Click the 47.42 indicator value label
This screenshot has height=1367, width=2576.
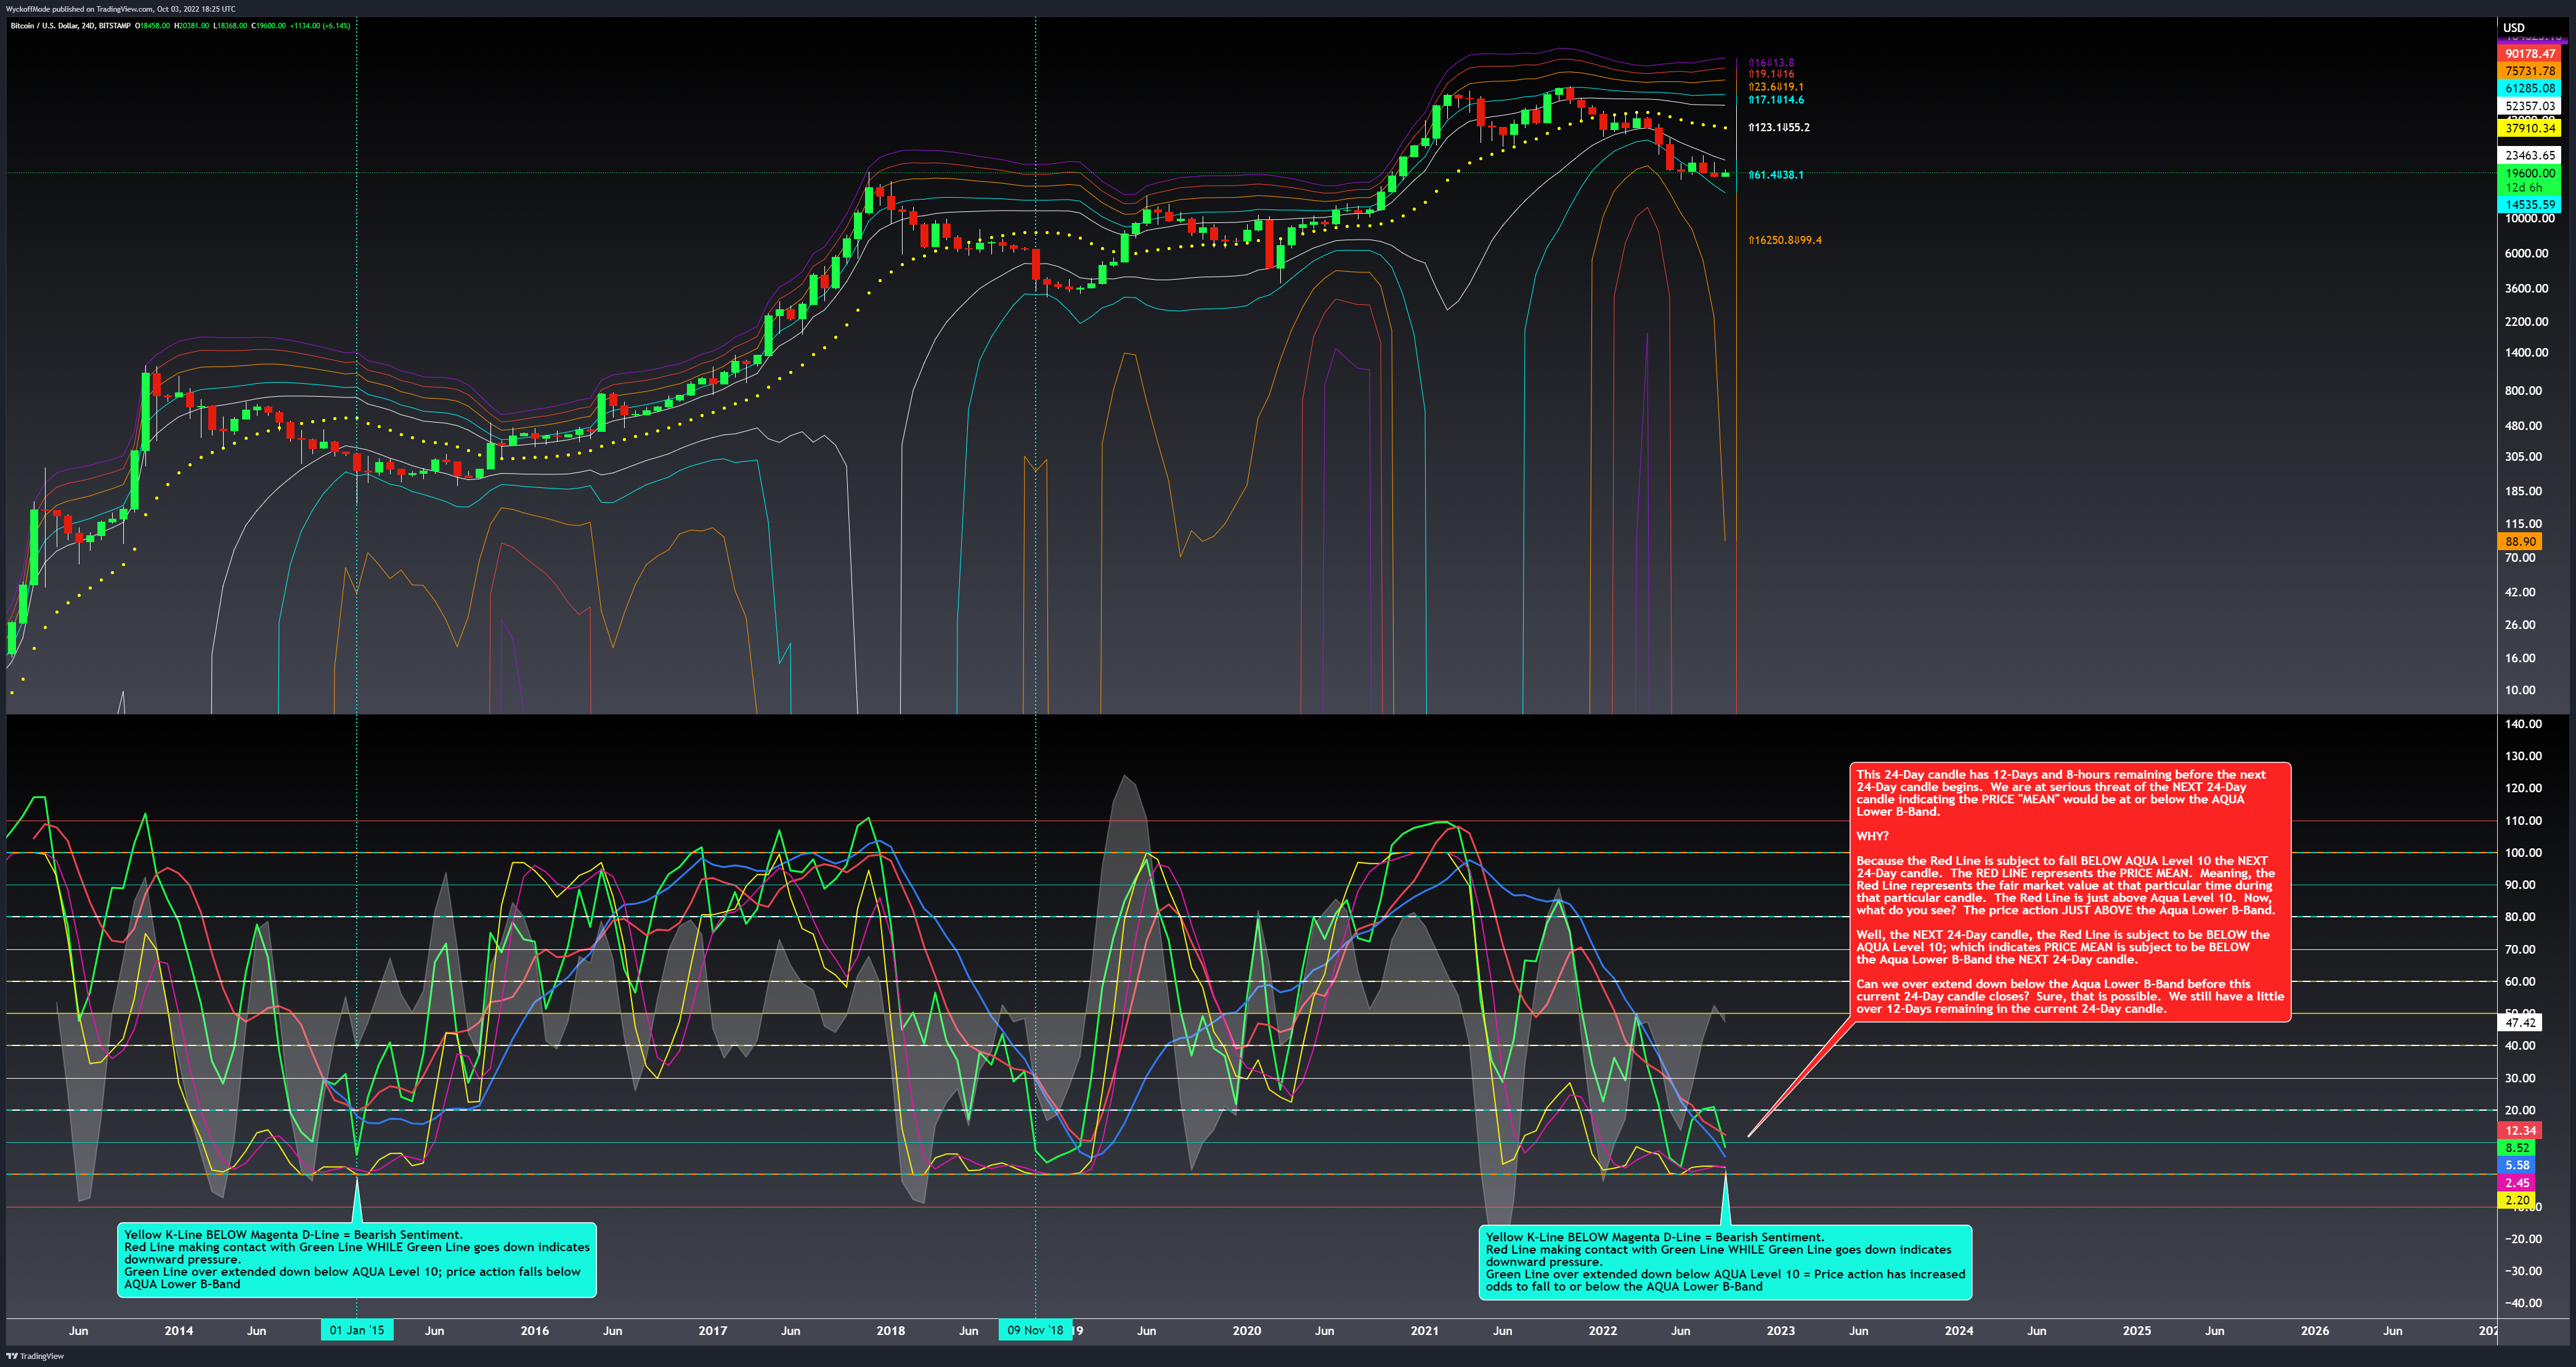[2520, 1022]
